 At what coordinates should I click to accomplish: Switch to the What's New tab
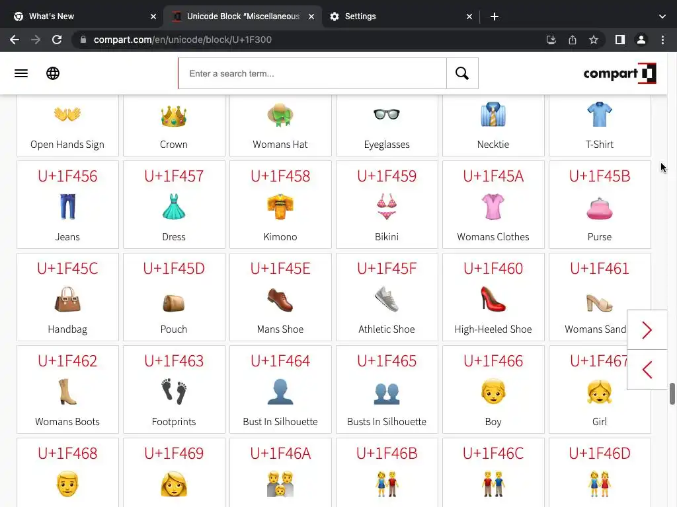pos(82,17)
